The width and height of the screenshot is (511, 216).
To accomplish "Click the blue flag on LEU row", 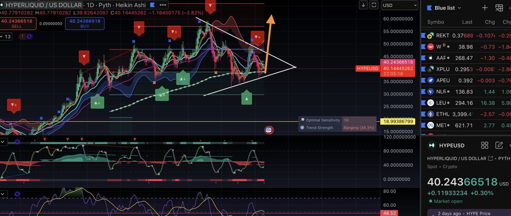I will (423, 103).
